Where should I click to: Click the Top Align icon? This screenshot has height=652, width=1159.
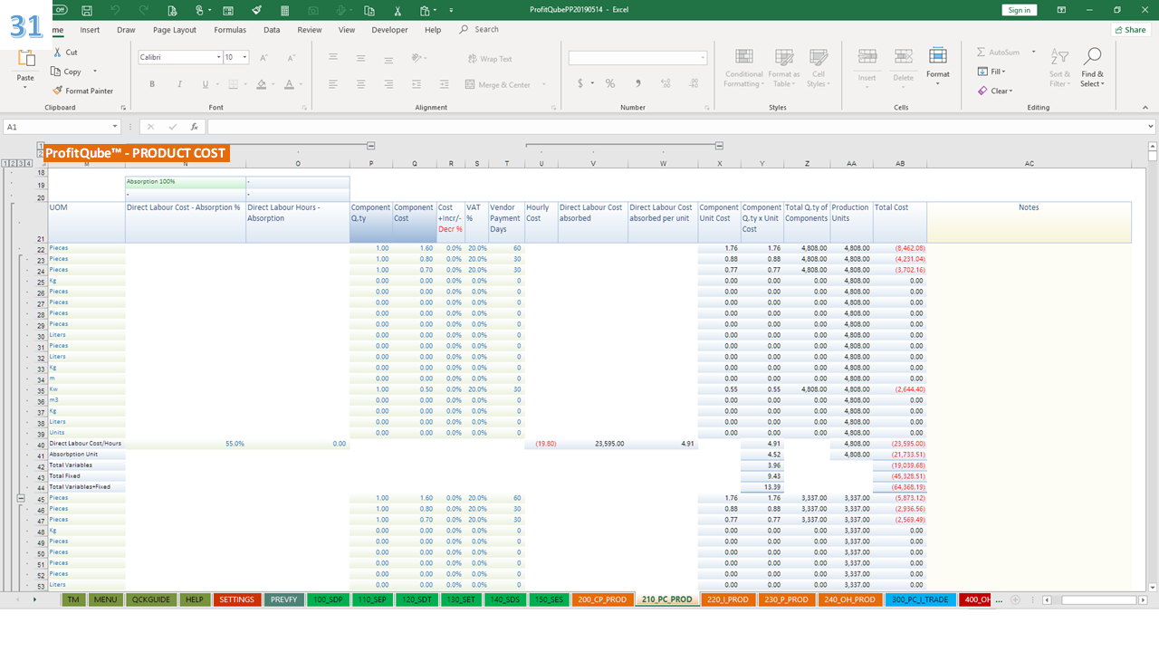click(333, 57)
